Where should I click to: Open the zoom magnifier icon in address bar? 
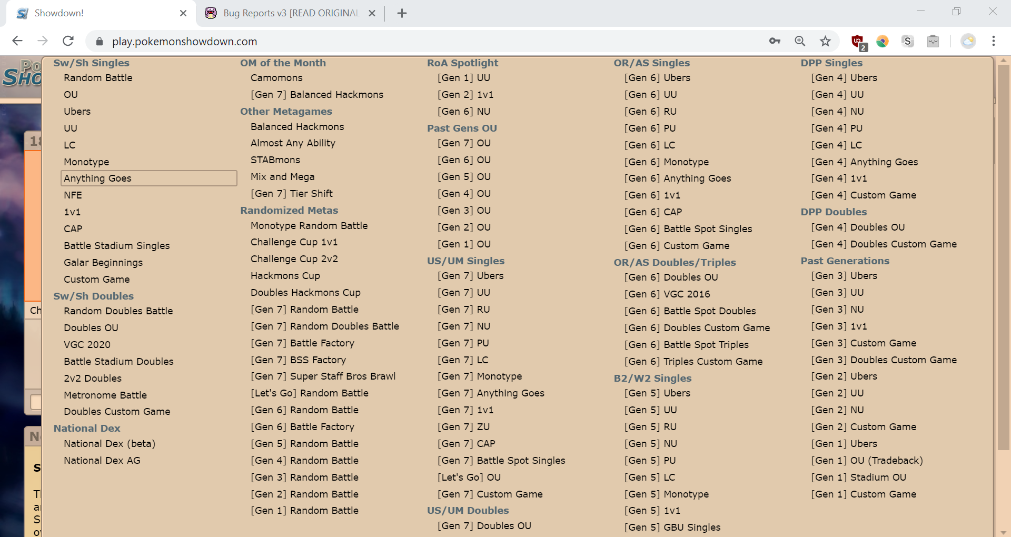point(800,41)
